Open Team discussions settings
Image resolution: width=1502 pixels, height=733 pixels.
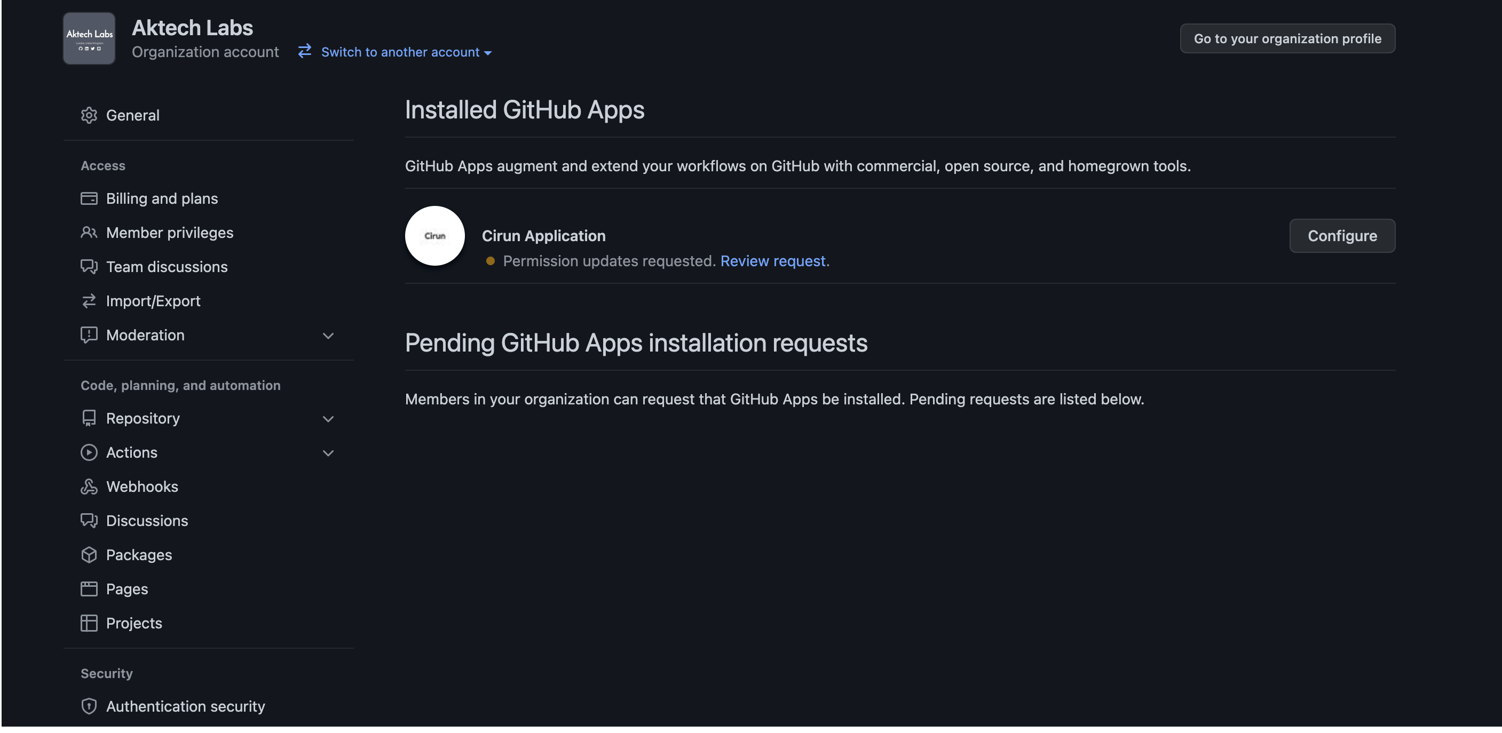click(167, 267)
